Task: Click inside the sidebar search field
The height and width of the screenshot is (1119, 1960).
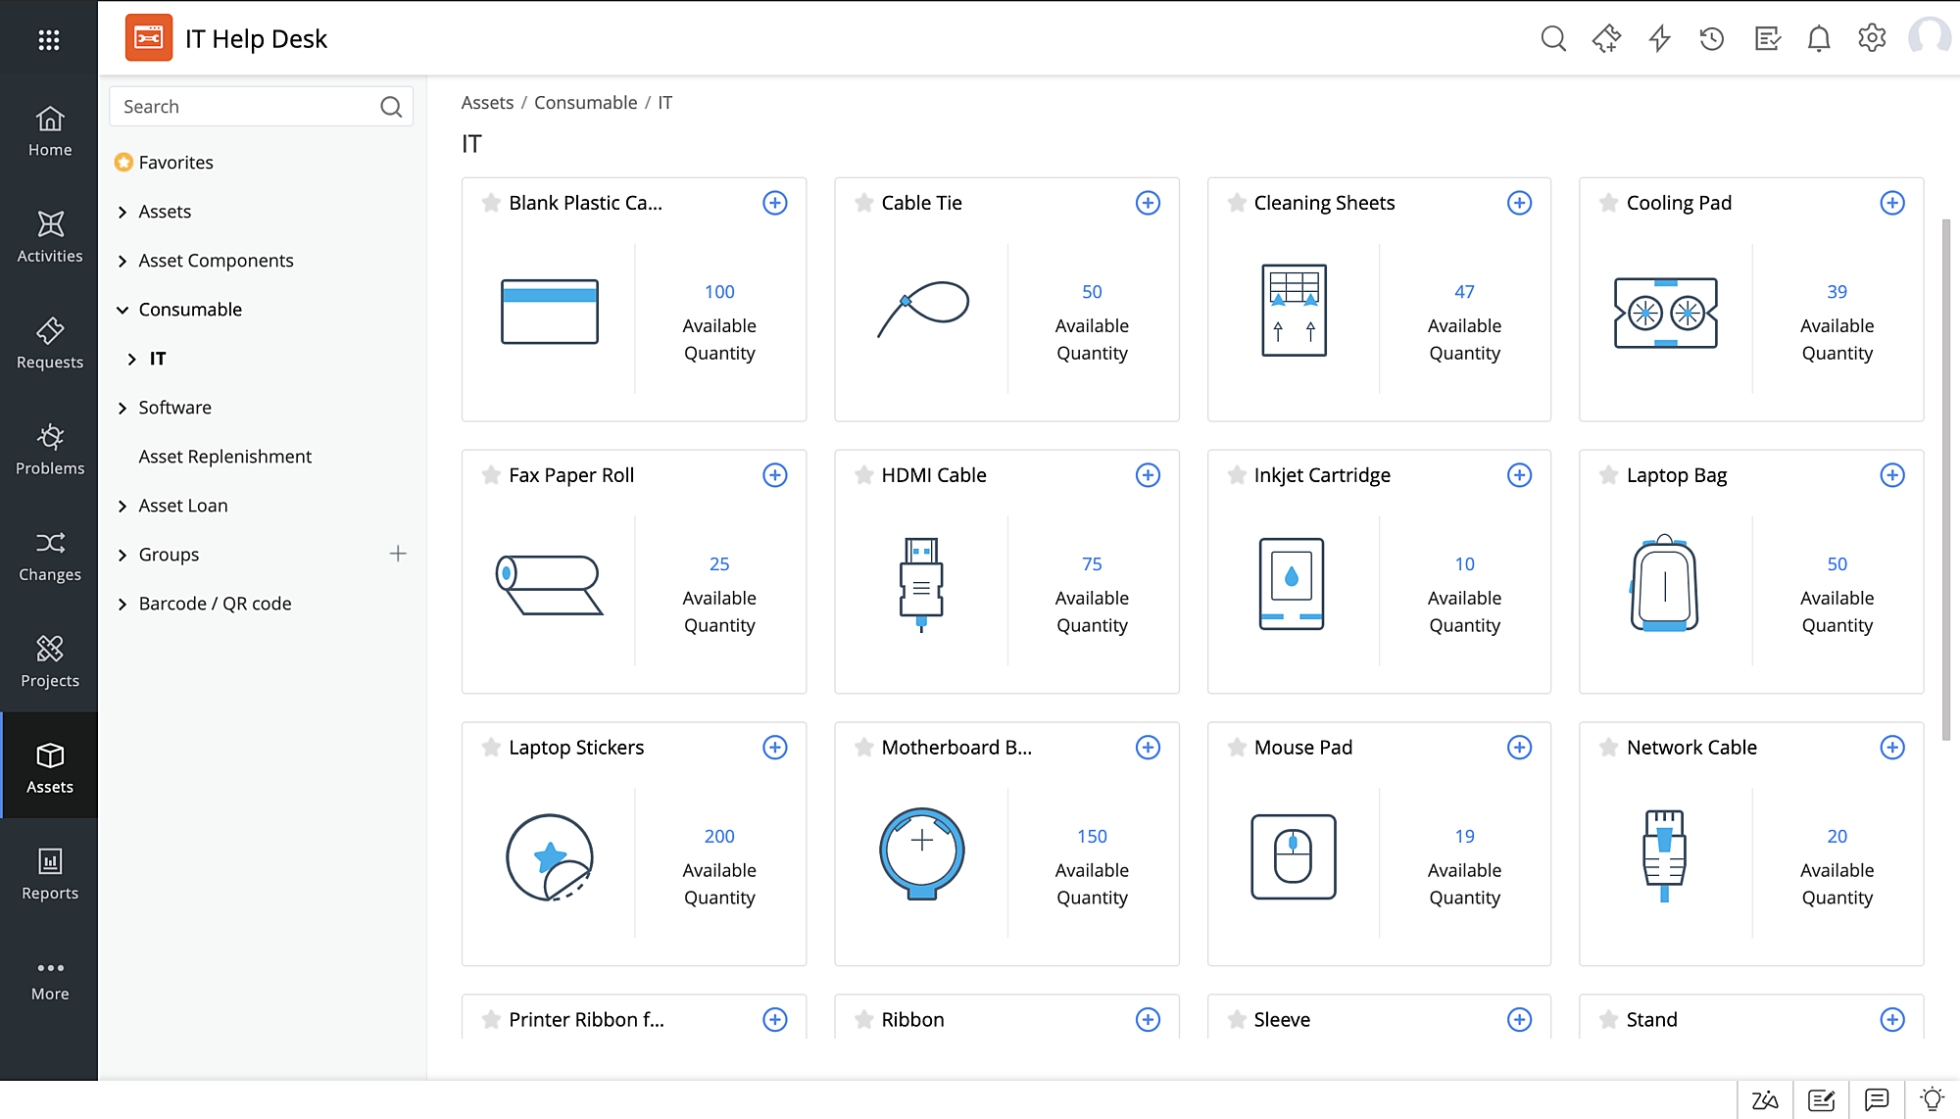Action: click(x=245, y=106)
